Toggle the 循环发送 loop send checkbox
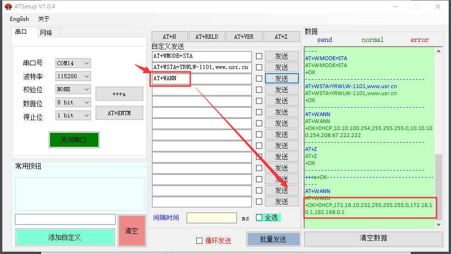Image resolution: width=451 pixels, height=254 pixels. (x=200, y=240)
